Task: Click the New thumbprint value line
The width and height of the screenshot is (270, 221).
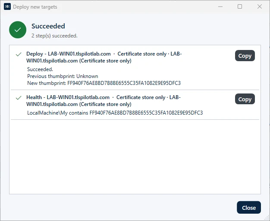Action: coord(104,83)
